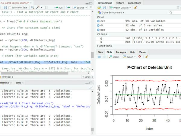Open find and replace magnifier in editor
The image size is (181, 136).
click(x=33, y=8)
